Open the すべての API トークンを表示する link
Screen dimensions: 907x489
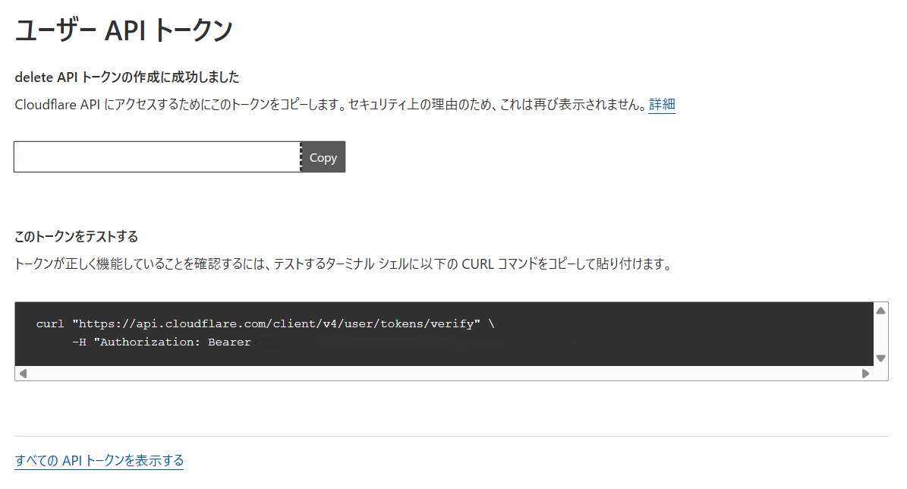click(x=99, y=460)
